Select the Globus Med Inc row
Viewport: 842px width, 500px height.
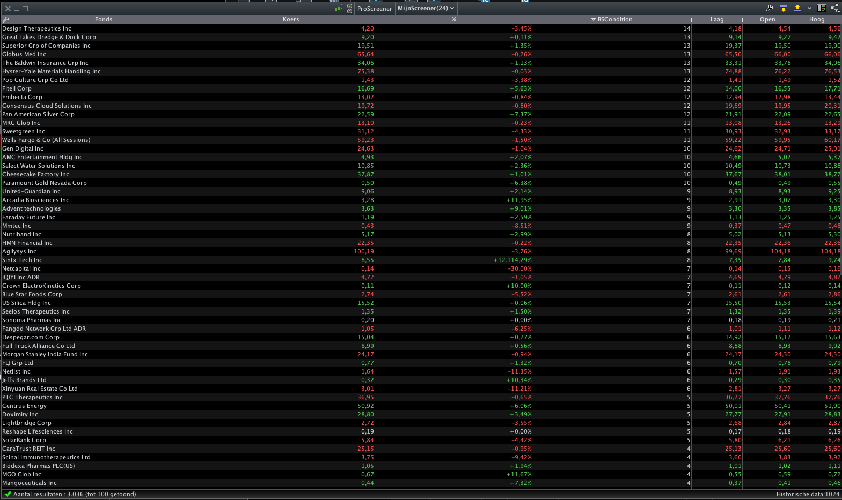421,54
